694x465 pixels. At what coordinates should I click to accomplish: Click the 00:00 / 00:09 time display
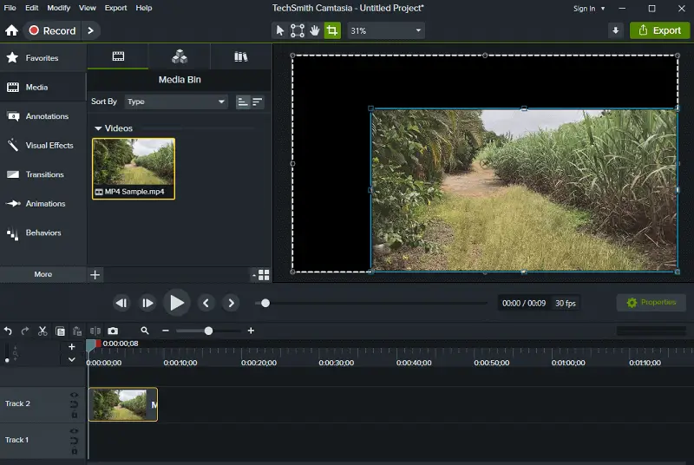click(524, 303)
